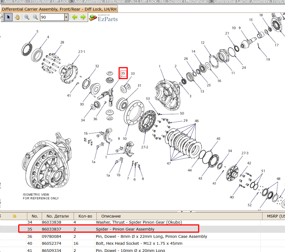The image size is (285, 252).
Task: Sort by the No. Детали column header
Action: 58,216
